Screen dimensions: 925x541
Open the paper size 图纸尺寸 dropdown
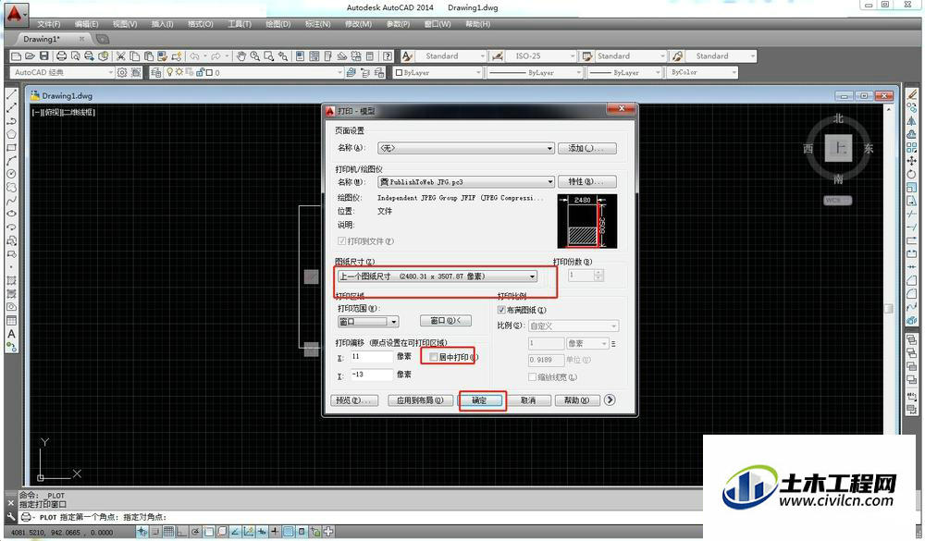point(438,277)
